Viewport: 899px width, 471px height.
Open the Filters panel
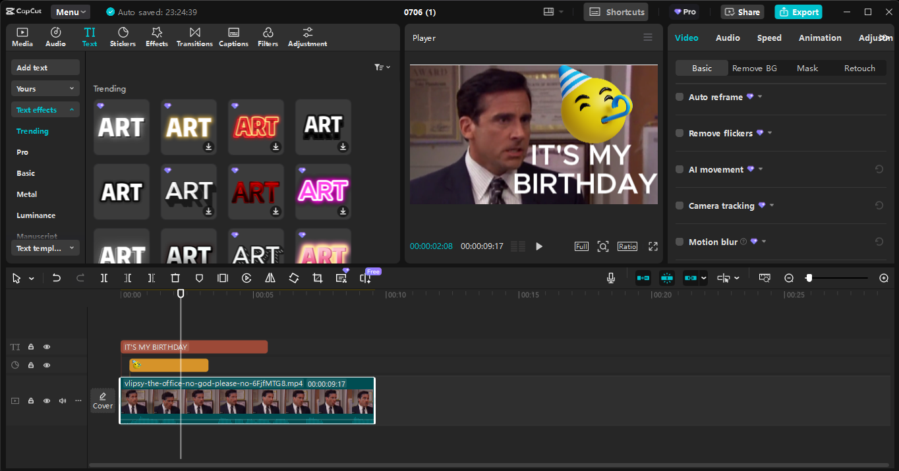pyautogui.click(x=268, y=36)
